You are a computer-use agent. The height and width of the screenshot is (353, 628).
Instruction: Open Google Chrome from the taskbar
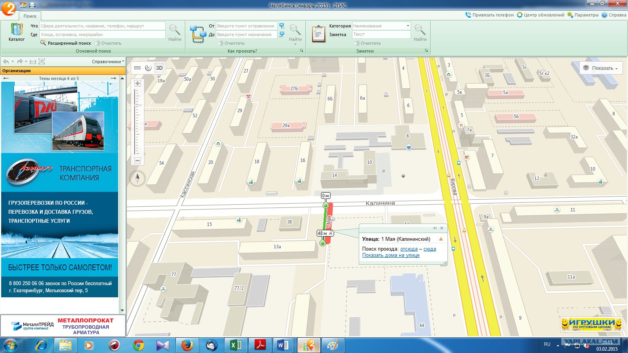point(138,345)
